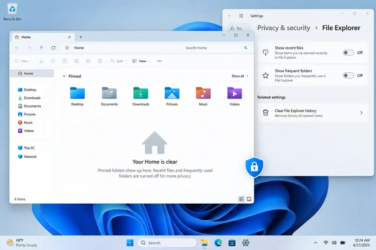Click the Search Home field
Screen dimensions: 376x250
[216, 48]
